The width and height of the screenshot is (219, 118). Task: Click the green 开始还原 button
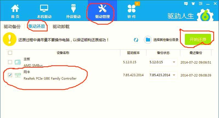pos(198,39)
